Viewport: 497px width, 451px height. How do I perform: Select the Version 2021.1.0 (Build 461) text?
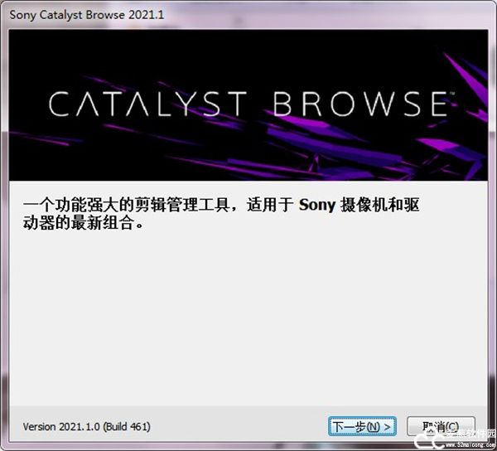pos(86,427)
